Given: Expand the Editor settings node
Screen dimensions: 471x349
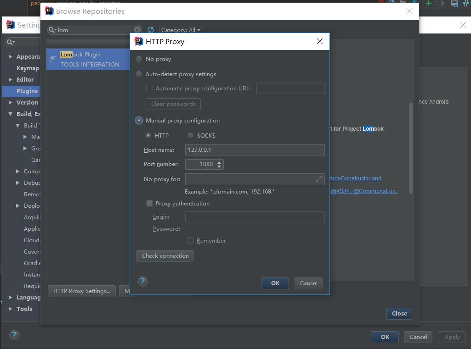Looking at the screenshot, I should point(10,79).
